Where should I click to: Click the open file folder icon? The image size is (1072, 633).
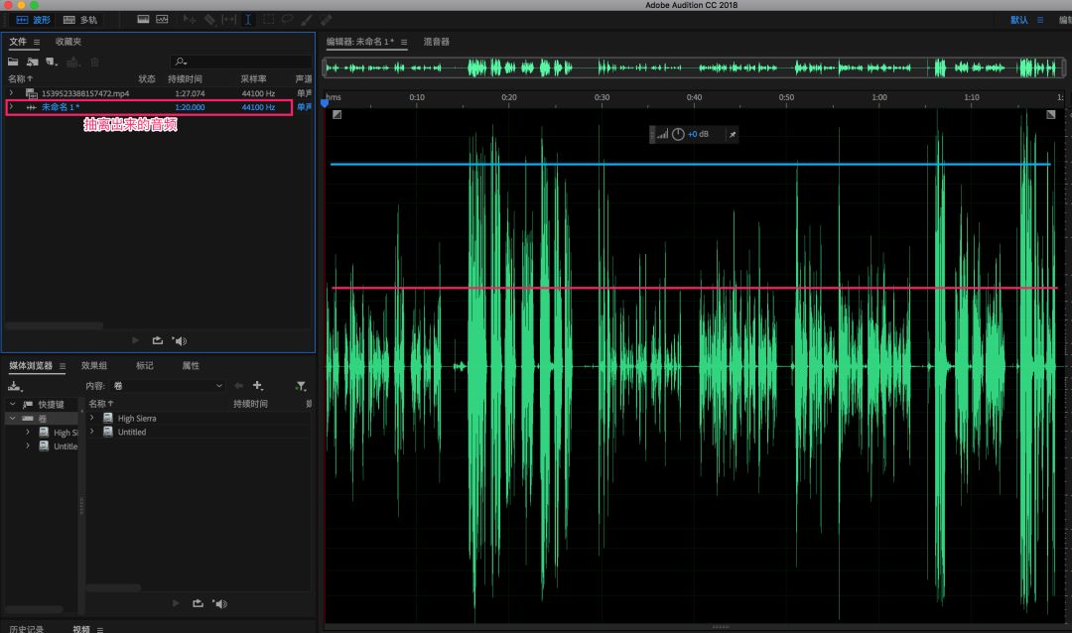(x=14, y=63)
